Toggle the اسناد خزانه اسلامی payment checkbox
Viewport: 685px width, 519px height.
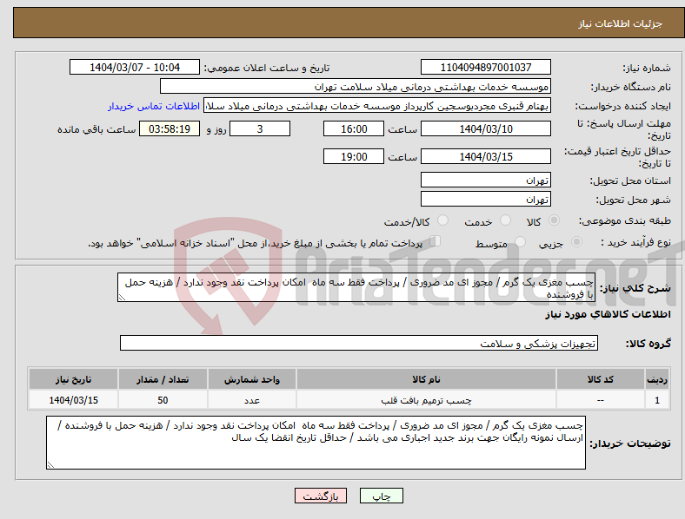(x=436, y=241)
